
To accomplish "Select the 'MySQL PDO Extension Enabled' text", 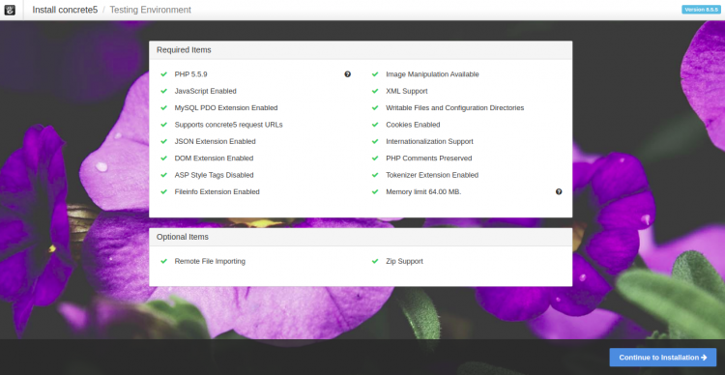I will point(226,107).
